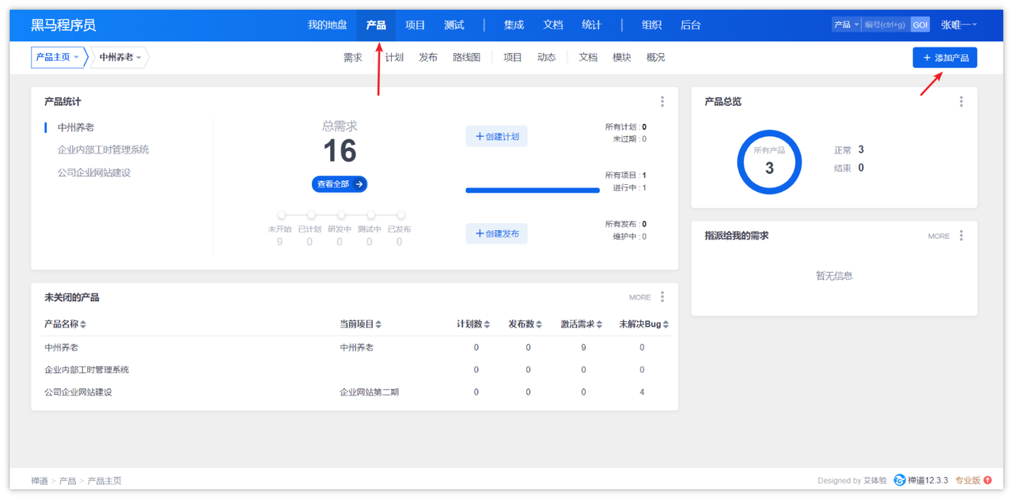Open the 企业网站第二期 project link in the table
This screenshot has height=499, width=1013.
(369, 392)
